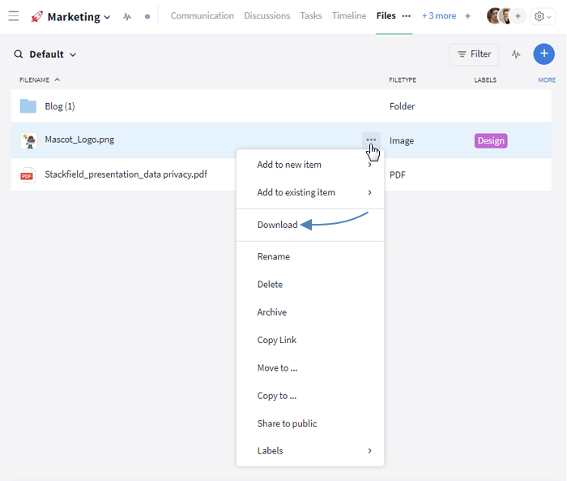Open the room settings gear icon
This screenshot has height=481, width=567.
pos(542,16)
